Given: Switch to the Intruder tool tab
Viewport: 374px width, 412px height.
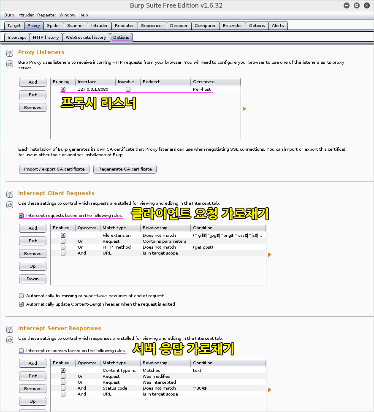Looking at the screenshot, I should pyautogui.click(x=99, y=25).
